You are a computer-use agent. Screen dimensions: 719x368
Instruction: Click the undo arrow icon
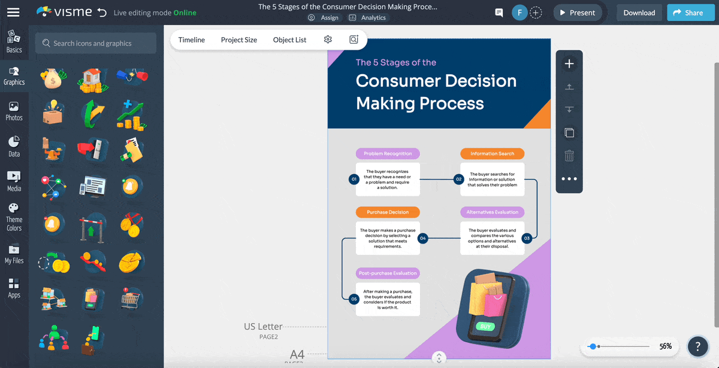click(102, 13)
